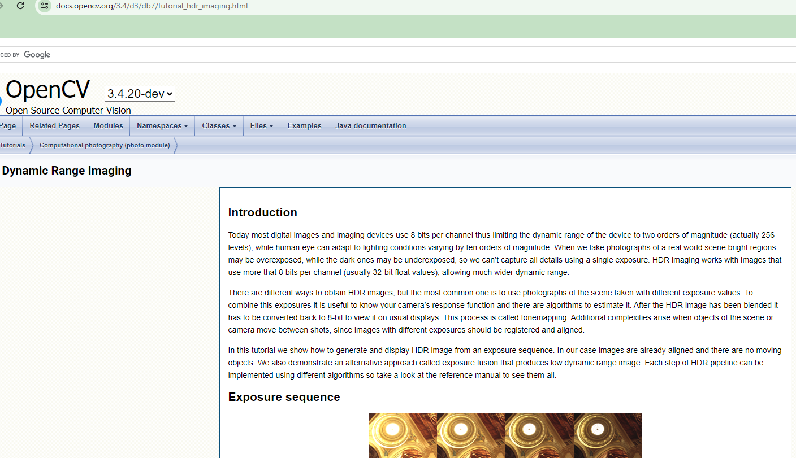Expand the Classes menu
796x458 pixels.
point(219,126)
